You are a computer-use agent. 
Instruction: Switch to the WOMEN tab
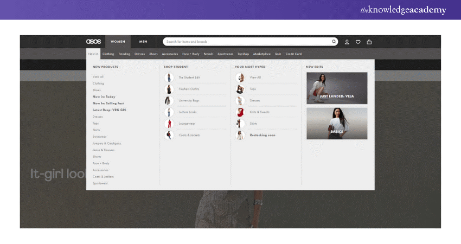(118, 41)
